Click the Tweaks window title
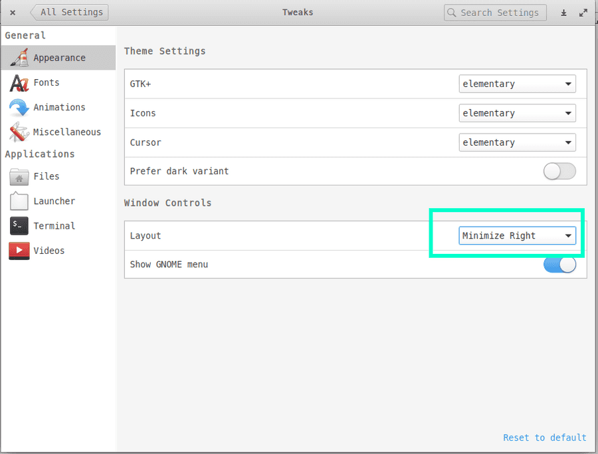The width and height of the screenshot is (598, 454). click(298, 12)
